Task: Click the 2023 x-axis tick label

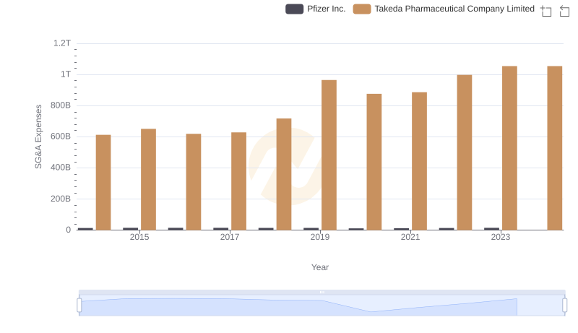Action: pyautogui.click(x=501, y=237)
